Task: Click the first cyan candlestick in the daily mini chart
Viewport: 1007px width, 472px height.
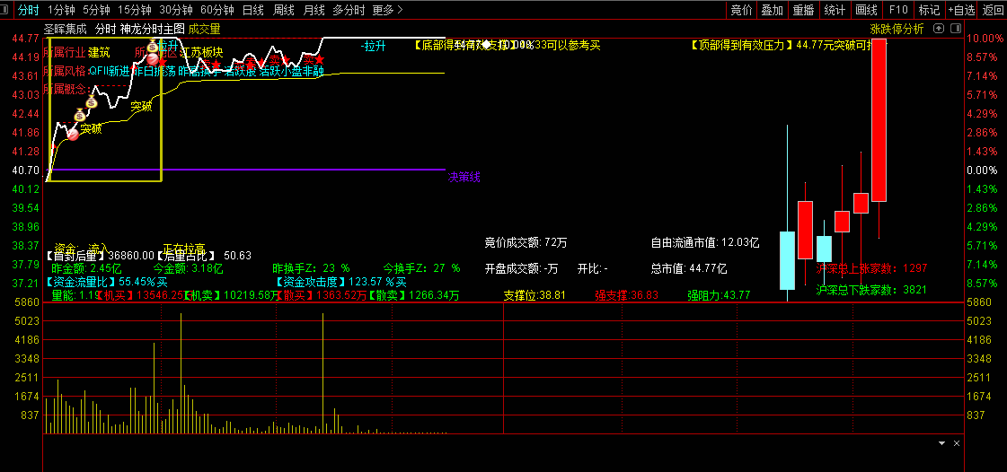Action: coord(787,260)
